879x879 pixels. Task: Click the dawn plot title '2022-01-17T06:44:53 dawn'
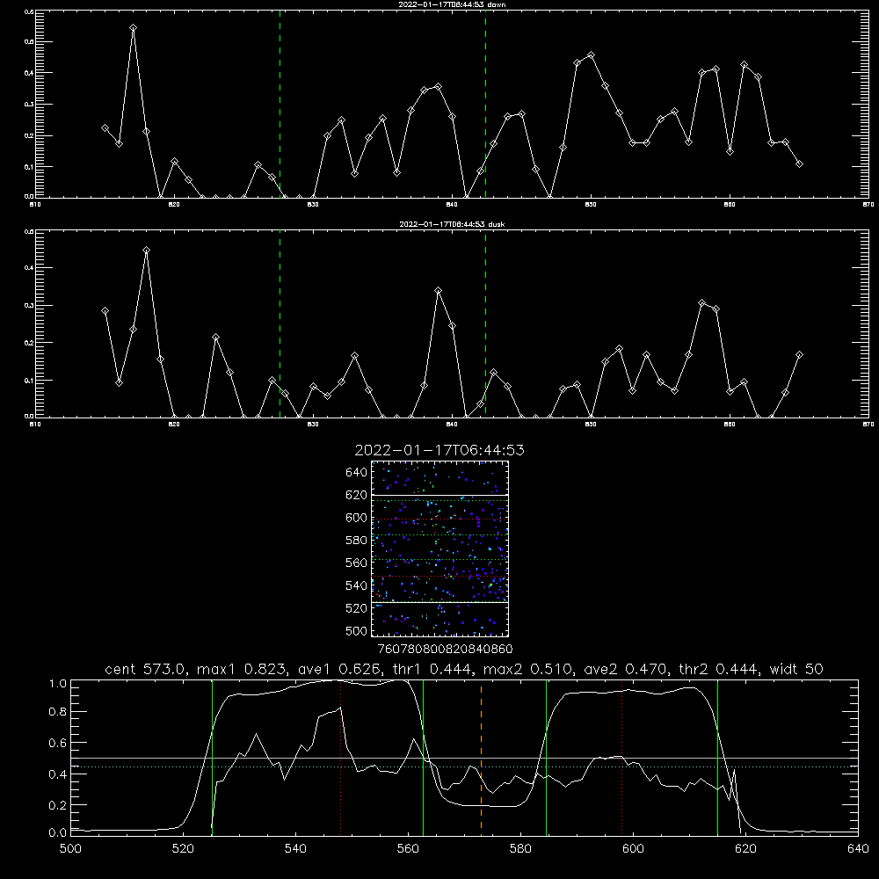(x=452, y=4)
